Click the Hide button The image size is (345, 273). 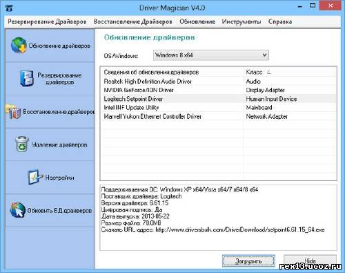pyautogui.click(x=310, y=261)
